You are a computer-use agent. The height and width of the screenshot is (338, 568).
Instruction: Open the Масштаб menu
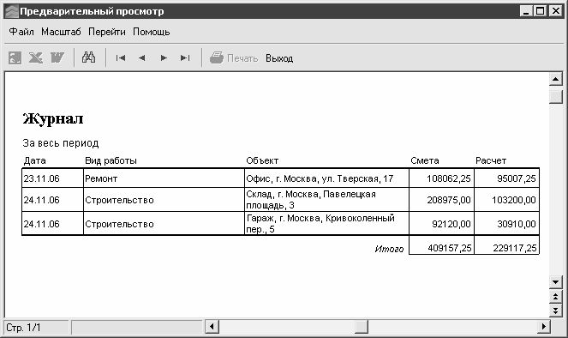[61, 32]
